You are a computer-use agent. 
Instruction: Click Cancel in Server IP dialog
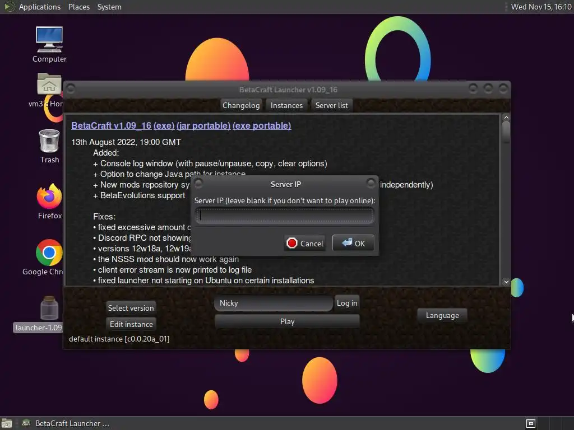304,243
